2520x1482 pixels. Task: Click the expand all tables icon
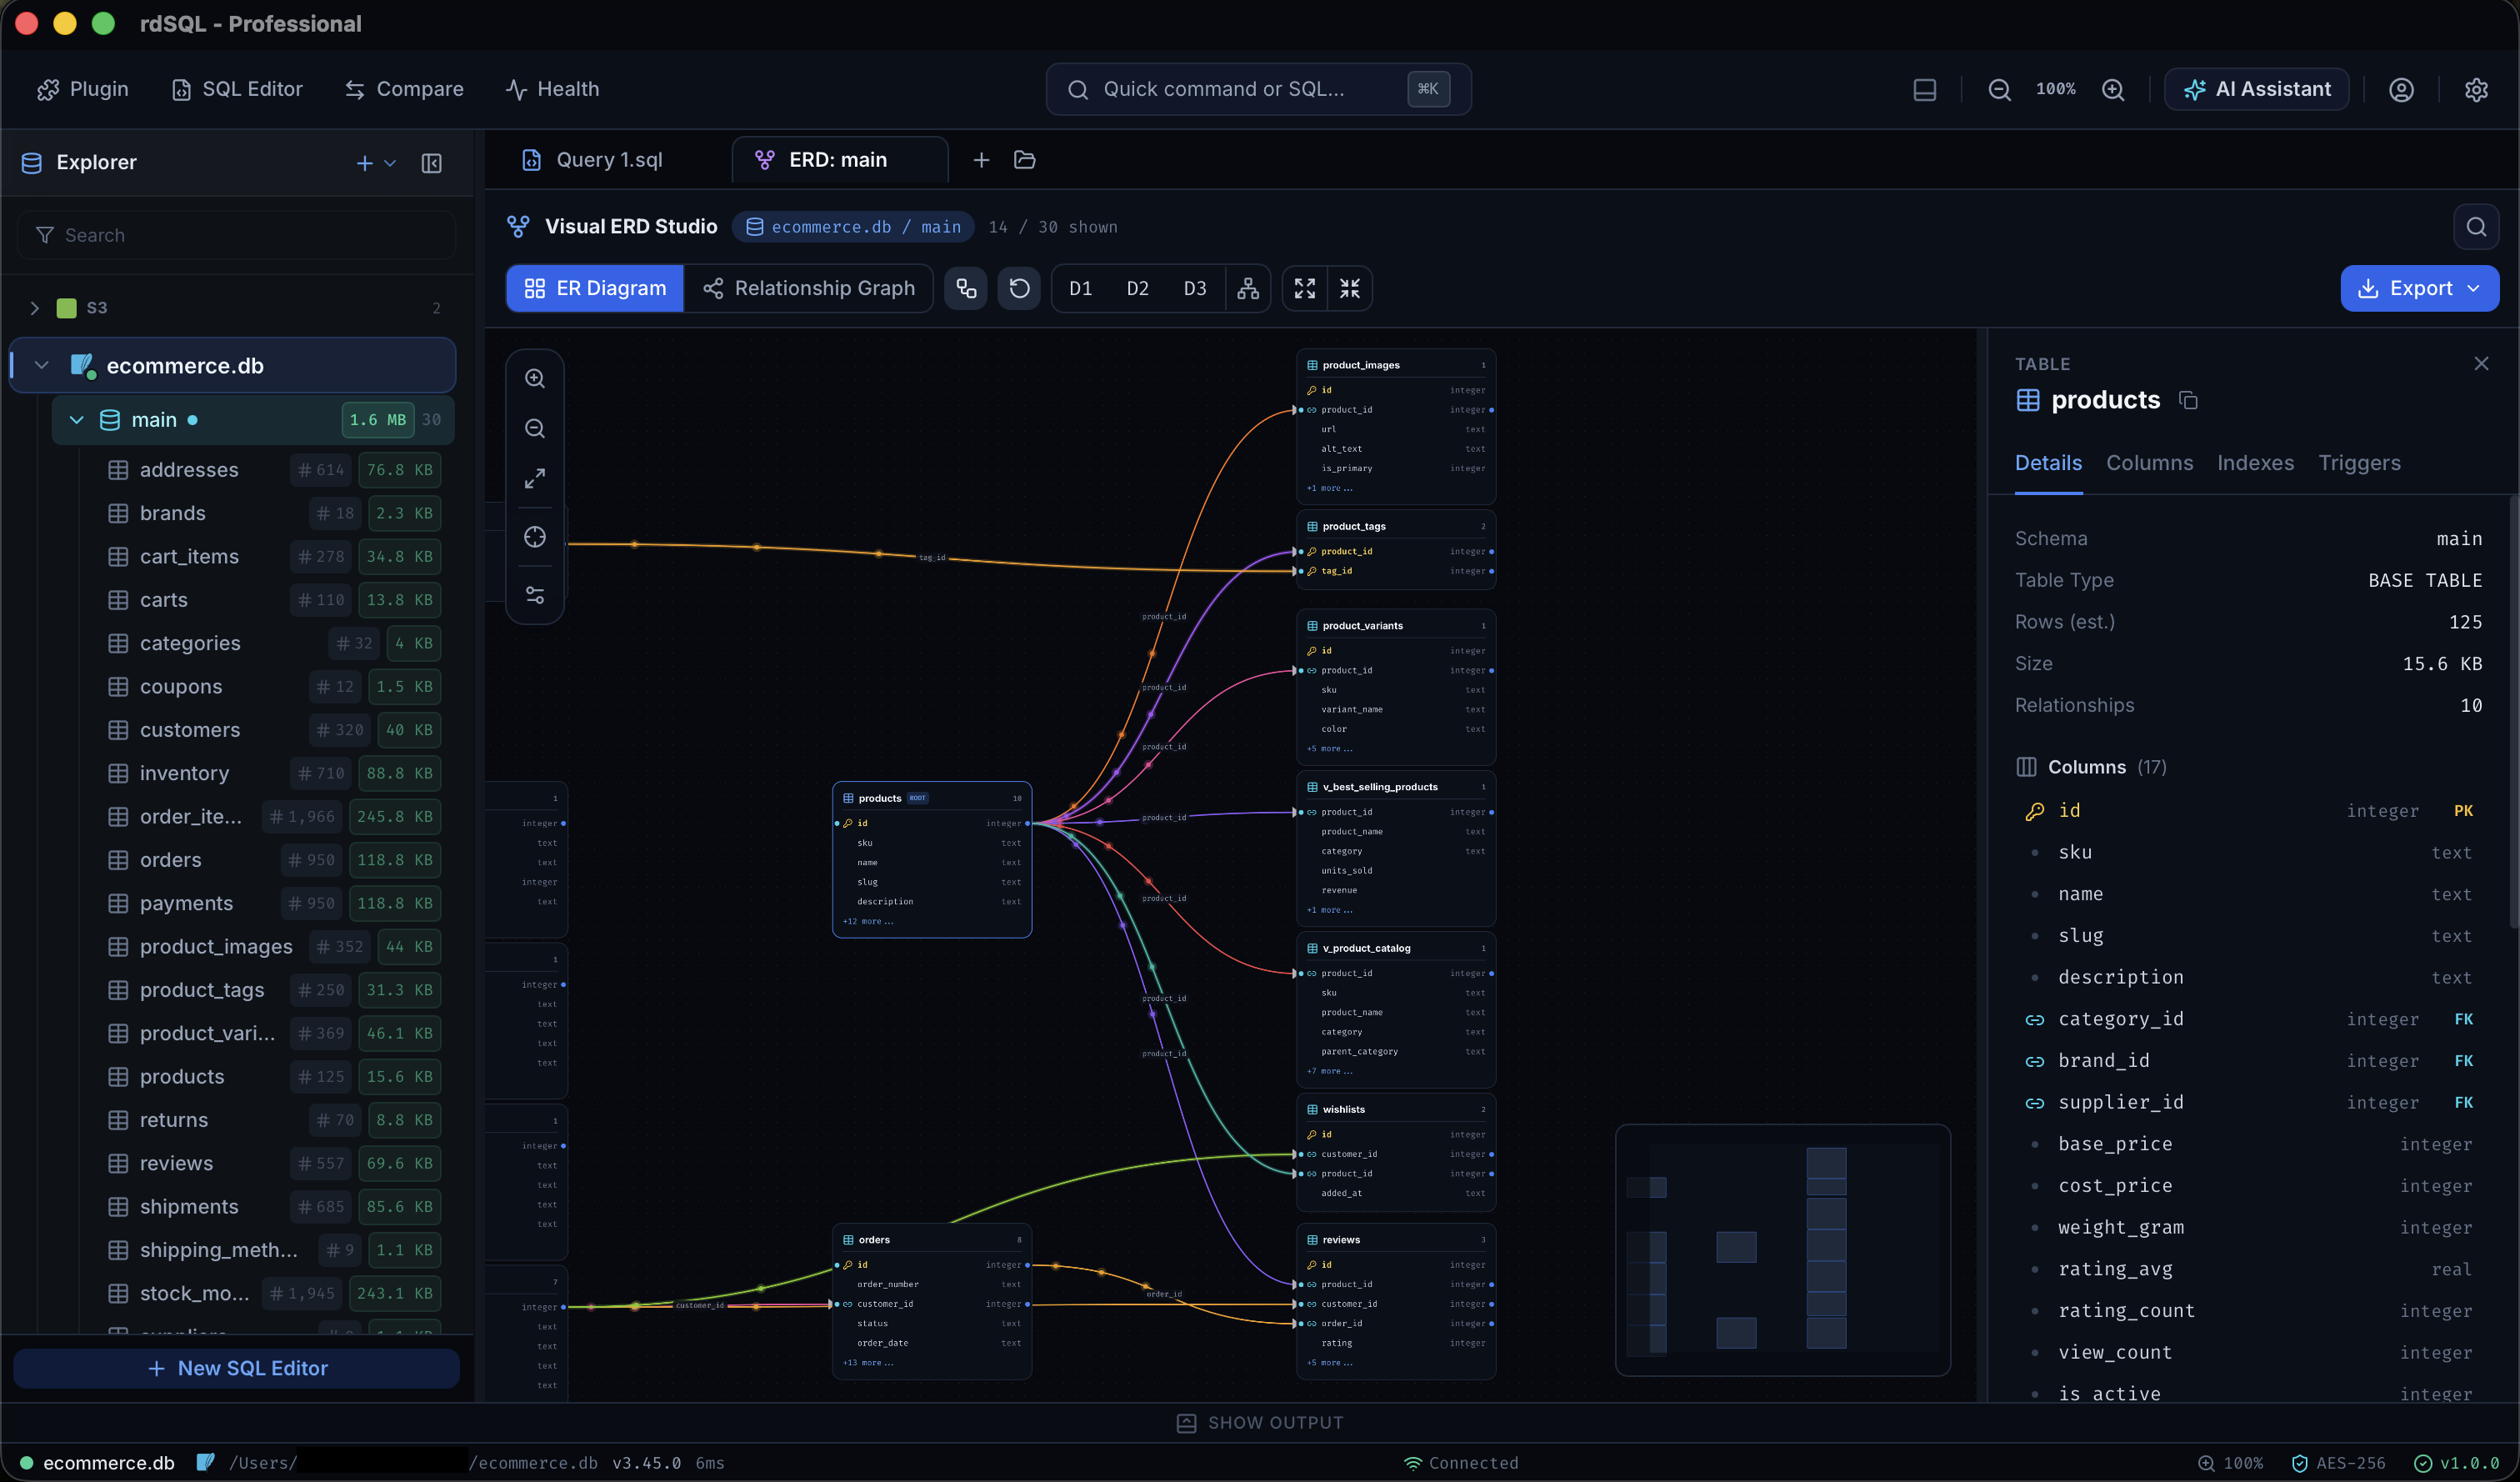point(1304,288)
